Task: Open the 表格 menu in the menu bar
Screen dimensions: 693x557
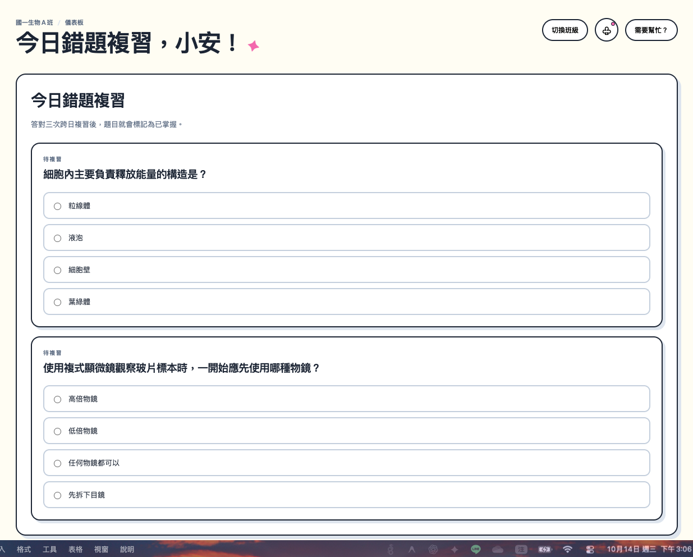Action: [76, 549]
